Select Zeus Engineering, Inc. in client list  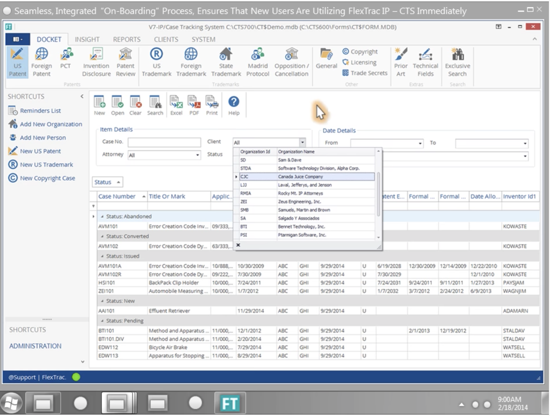click(x=299, y=202)
